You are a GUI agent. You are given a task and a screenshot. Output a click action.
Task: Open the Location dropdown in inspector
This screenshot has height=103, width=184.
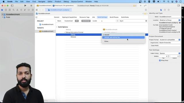click(170, 20)
